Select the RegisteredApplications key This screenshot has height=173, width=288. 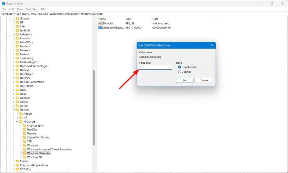coord(34,165)
